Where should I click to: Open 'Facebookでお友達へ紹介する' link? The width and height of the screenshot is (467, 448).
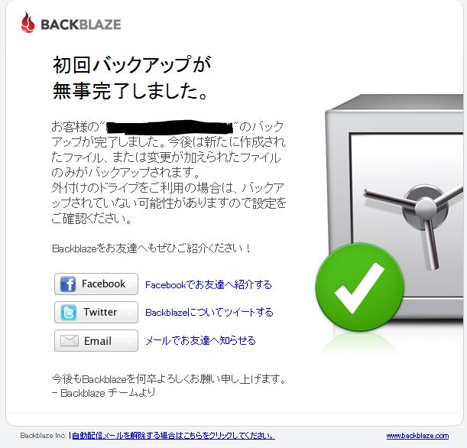pos(209,284)
